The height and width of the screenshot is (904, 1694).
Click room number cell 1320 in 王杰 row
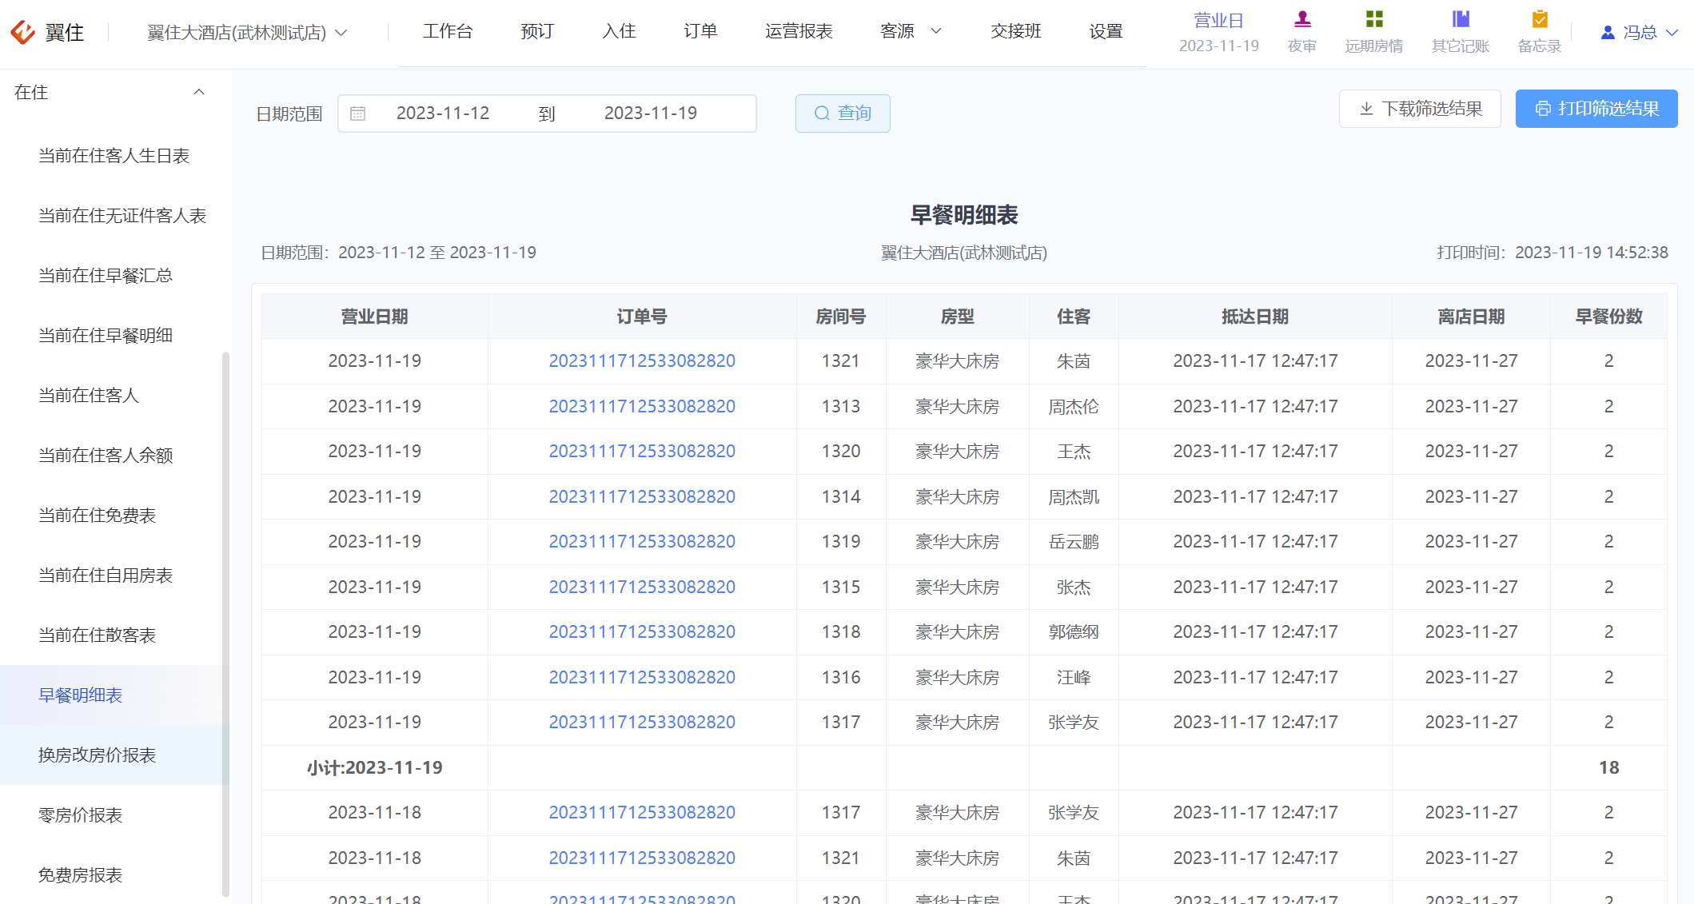point(841,452)
